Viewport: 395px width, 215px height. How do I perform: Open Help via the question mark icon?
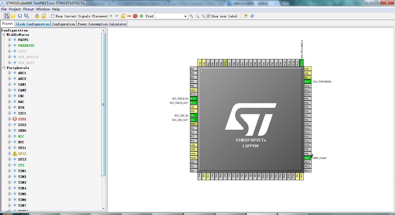click(246, 16)
